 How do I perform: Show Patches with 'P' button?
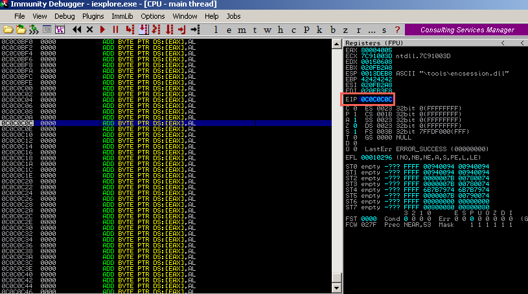coord(306,30)
